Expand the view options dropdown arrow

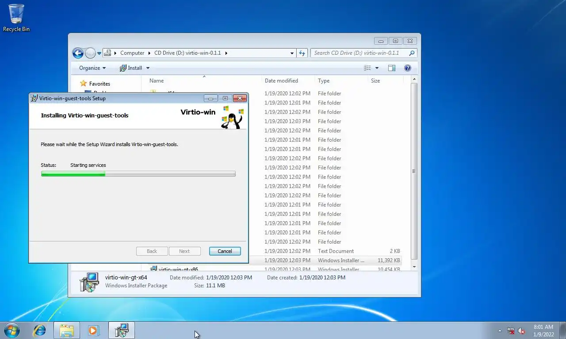[377, 68]
